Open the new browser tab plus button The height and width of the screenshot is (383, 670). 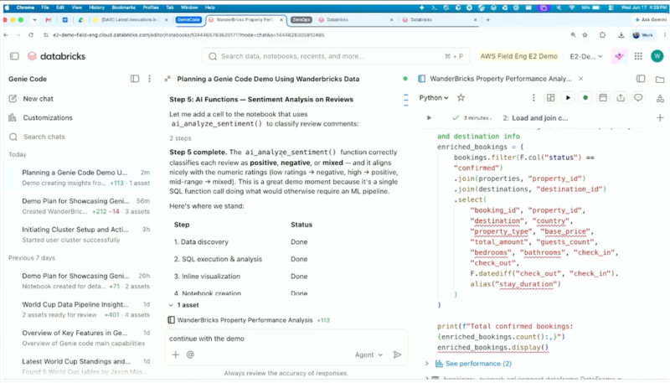[487, 19]
